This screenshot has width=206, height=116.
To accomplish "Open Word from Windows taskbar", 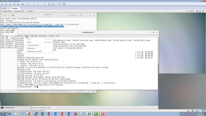I will tap(69, 114).
